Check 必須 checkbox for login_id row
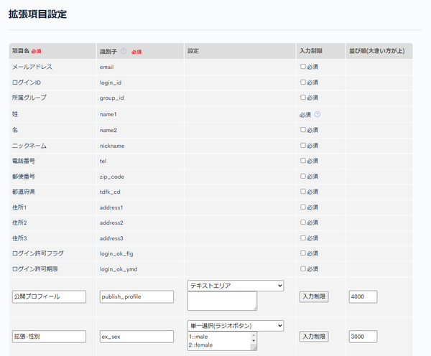The height and width of the screenshot is (356, 431). 303,82
